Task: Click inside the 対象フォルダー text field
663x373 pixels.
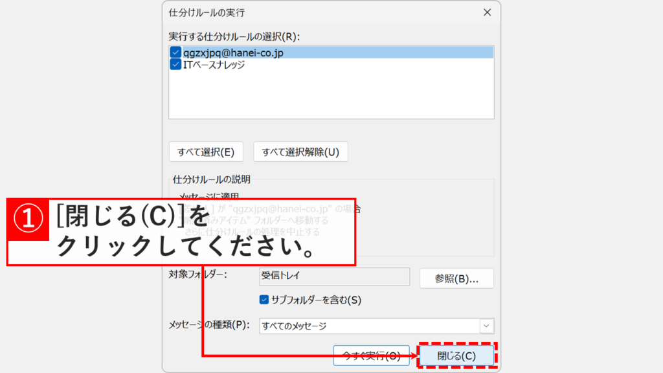Action: pos(334,277)
